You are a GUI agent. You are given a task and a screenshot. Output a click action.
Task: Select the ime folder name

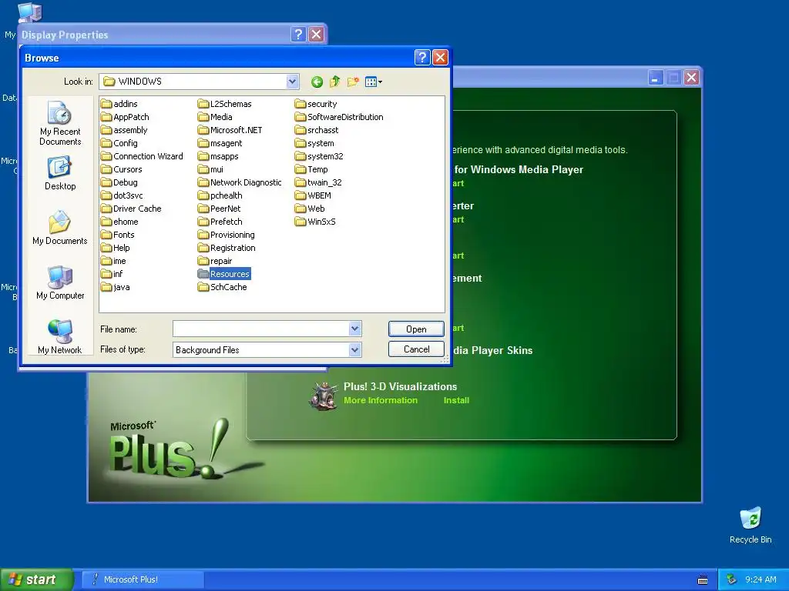(x=119, y=261)
